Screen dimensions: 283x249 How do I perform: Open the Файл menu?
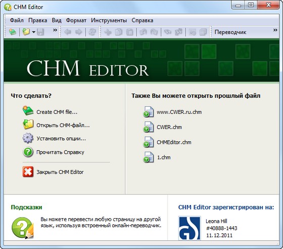17,20
